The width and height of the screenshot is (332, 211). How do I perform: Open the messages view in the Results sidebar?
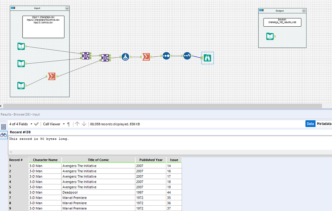click(4, 127)
